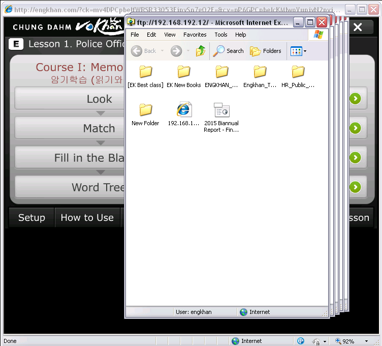This screenshot has height=346, width=382.
Task: Open the zoom level 92% dropdown
Action: 366,341
